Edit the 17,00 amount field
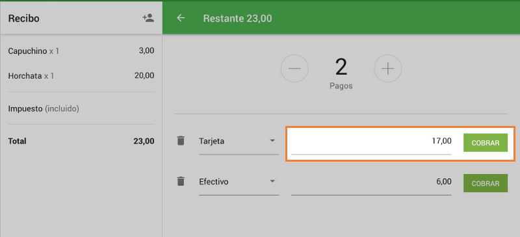The height and width of the screenshot is (237, 520). pyautogui.click(x=371, y=142)
